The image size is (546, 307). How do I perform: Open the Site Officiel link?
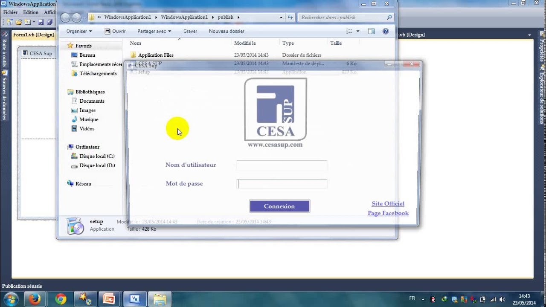click(388, 204)
